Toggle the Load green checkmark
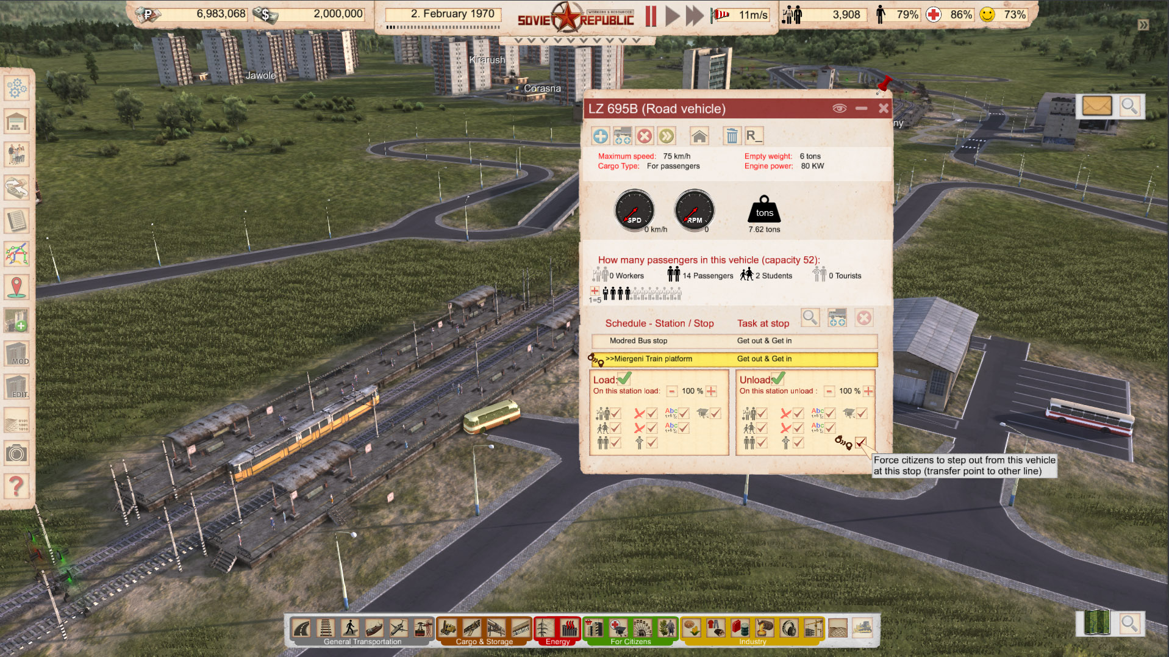The width and height of the screenshot is (1169, 657). click(x=624, y=379)
